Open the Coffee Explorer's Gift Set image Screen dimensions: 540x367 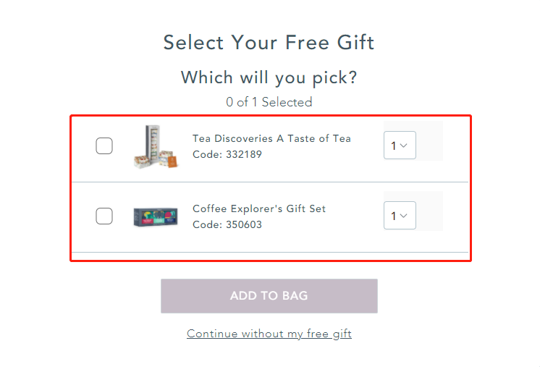point(156,217)
